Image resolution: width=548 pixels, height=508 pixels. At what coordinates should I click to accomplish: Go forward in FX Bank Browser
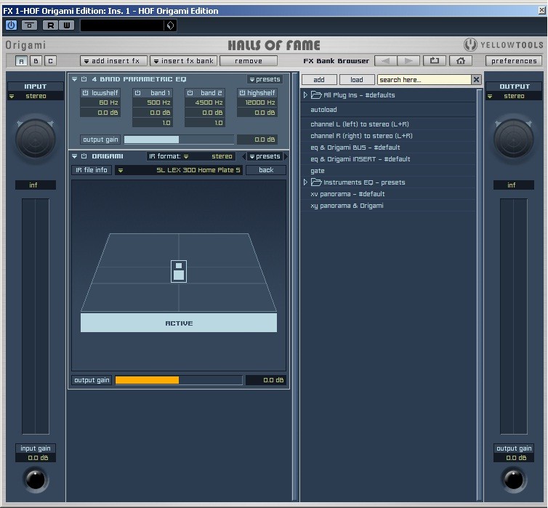tap(408, 61)
